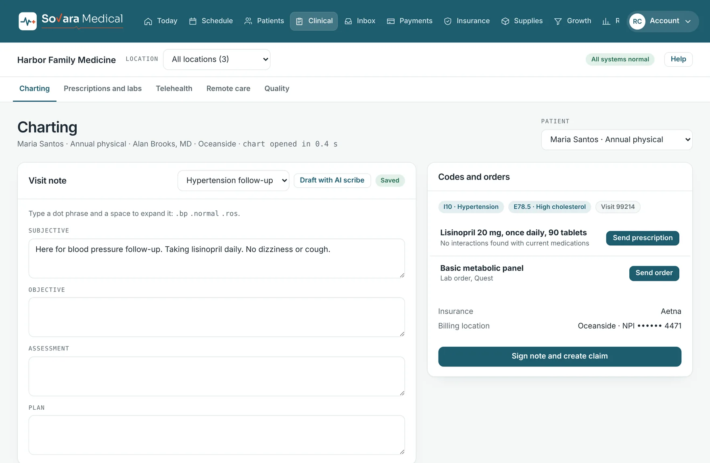Open Patients via its people icon
This screenshot has width=710, height=463.
248,21
